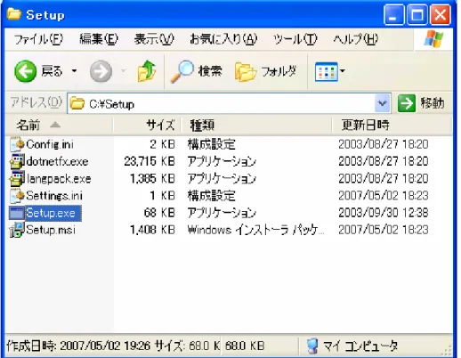The width and height of the screenshot is (461, 358).
Task: Expand the address bar dropdown arrow
Action: tap(383, 103)
